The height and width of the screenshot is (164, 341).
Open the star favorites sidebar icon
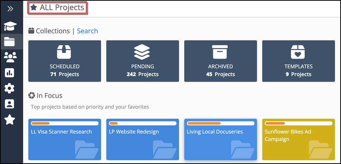coord(10,119)
